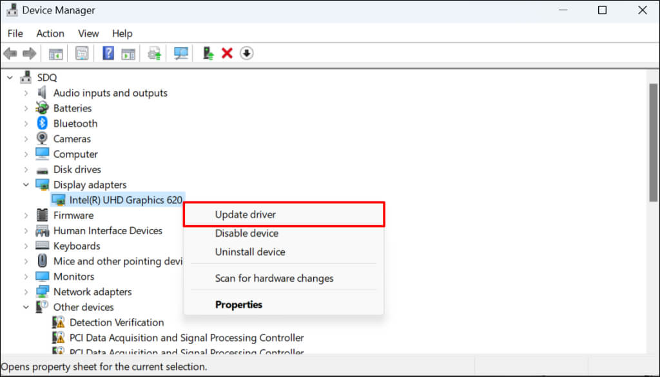Click the Forward arrow toolbar icon
660x377 pixels.
click(29, 53)
